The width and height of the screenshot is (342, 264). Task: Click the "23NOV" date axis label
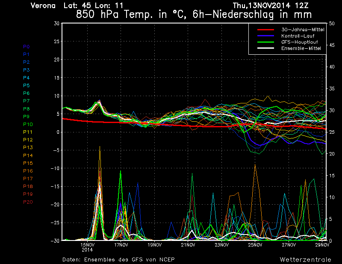pyautogui.click(x=221, y=245)
